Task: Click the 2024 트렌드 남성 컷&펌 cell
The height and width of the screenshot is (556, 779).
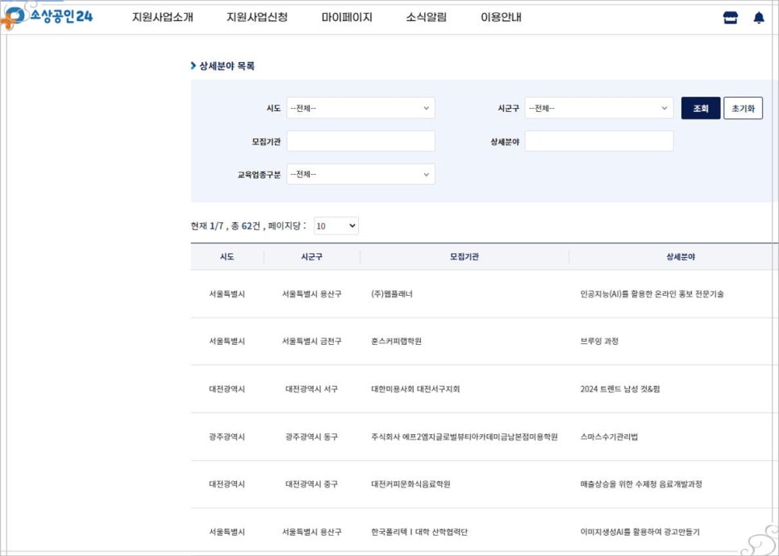Action: 620,389
